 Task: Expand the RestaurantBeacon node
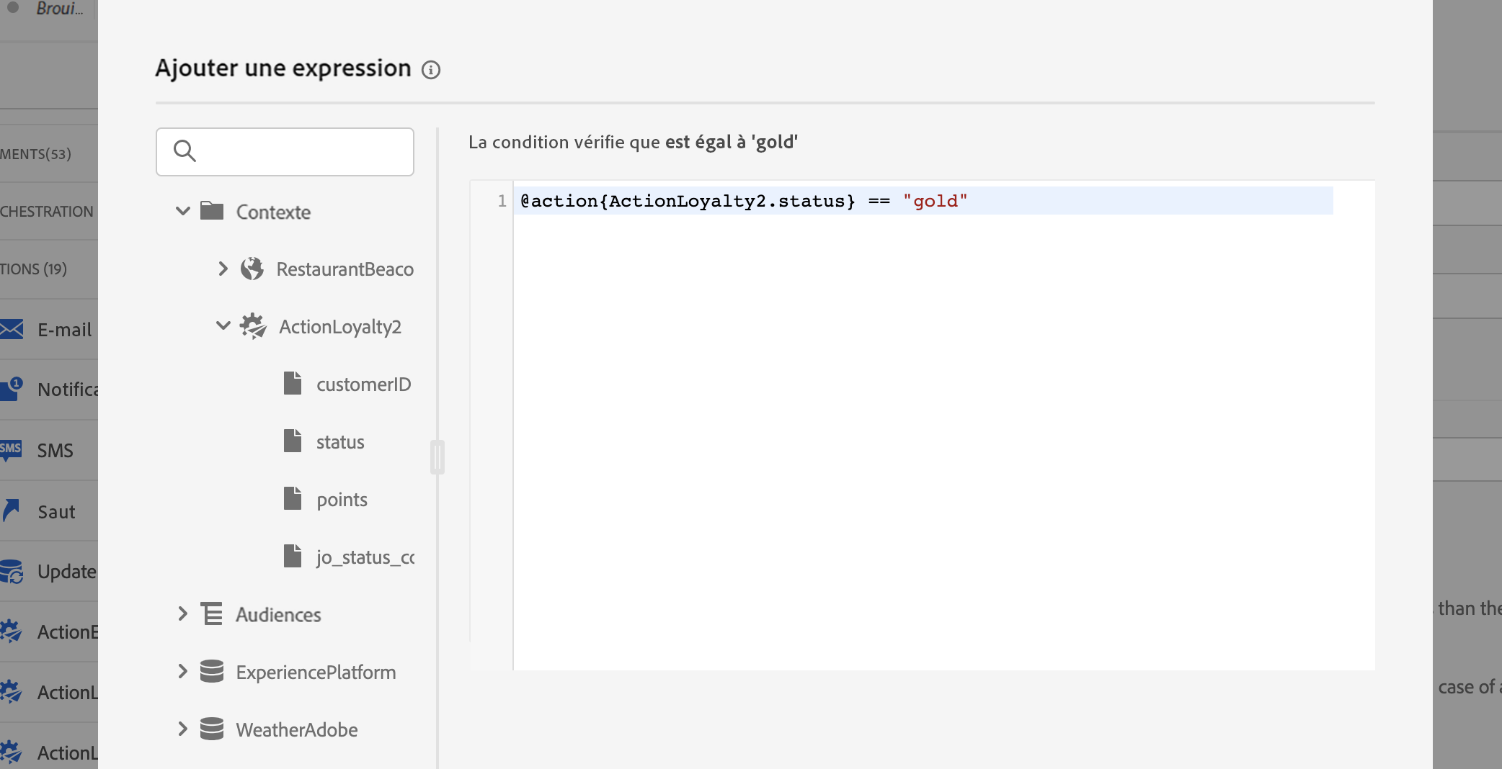pos(223,269)
